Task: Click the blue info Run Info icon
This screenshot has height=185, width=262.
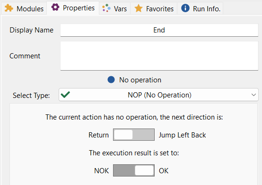Action: tap(185, 8)
